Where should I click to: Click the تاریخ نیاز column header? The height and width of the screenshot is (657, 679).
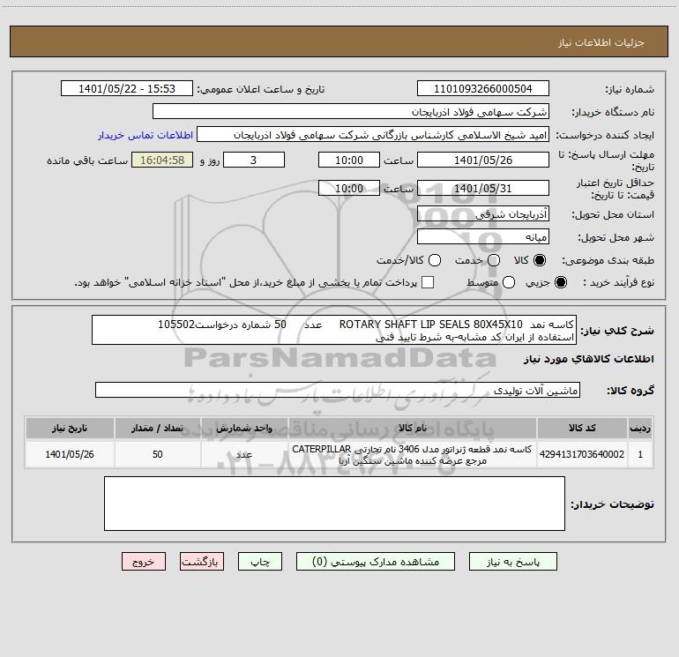(x=70, y=428)
